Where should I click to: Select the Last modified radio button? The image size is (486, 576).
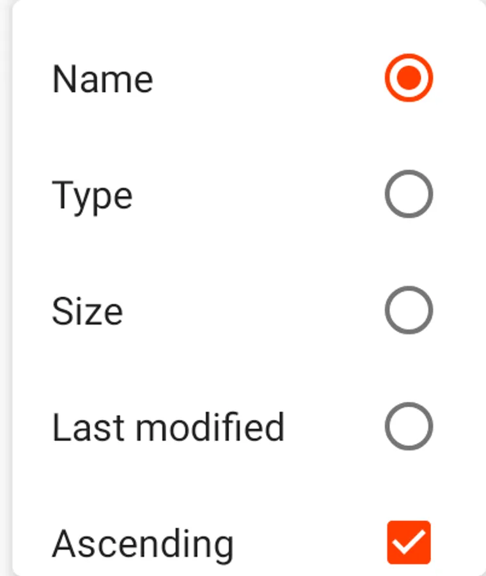[409, 426]
